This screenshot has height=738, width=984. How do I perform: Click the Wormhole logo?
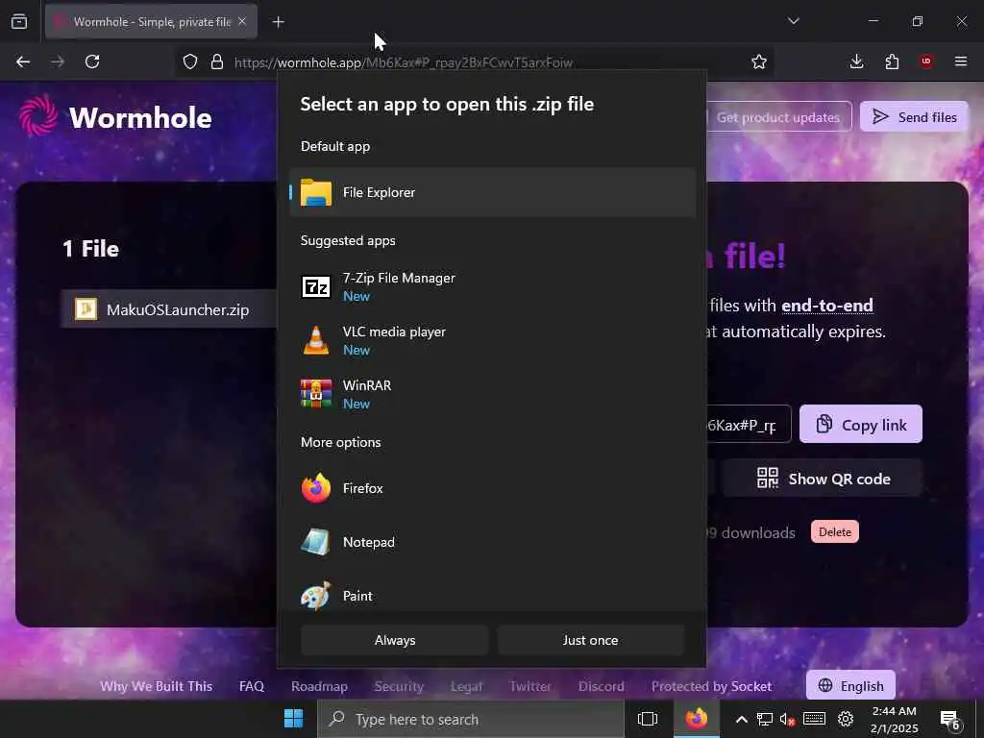pos(115,116)
